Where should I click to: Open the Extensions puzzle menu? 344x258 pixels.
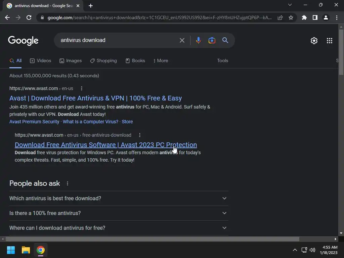point(304,17)
